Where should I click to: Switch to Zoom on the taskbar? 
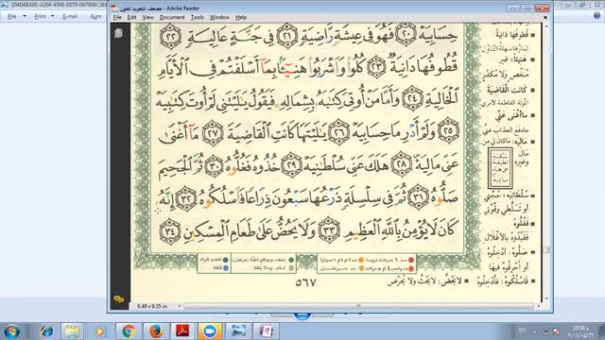(210, 331)
